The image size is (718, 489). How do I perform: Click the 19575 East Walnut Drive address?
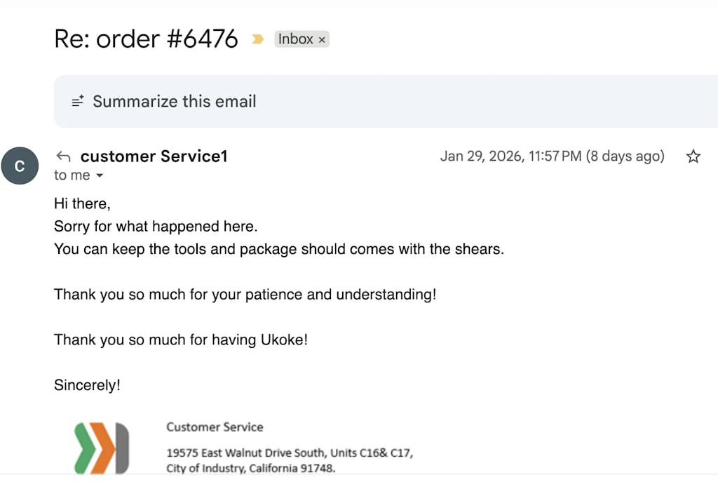pos(289,453)
